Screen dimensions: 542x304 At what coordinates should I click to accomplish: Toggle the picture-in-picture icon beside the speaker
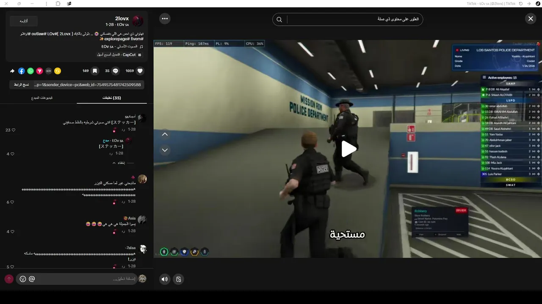coord(178,279)
